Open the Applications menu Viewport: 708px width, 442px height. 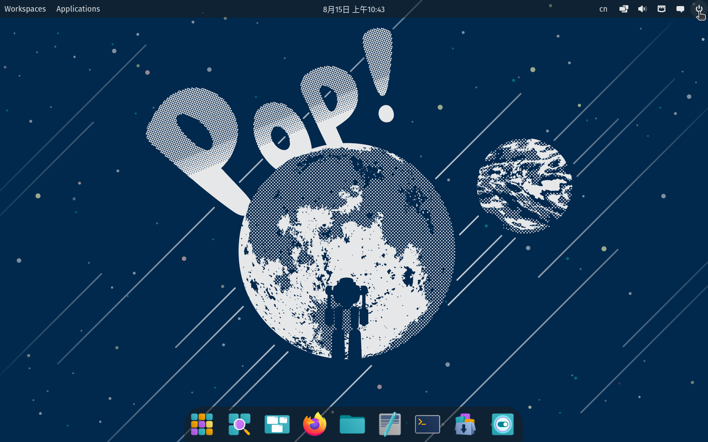click(78, 8)
